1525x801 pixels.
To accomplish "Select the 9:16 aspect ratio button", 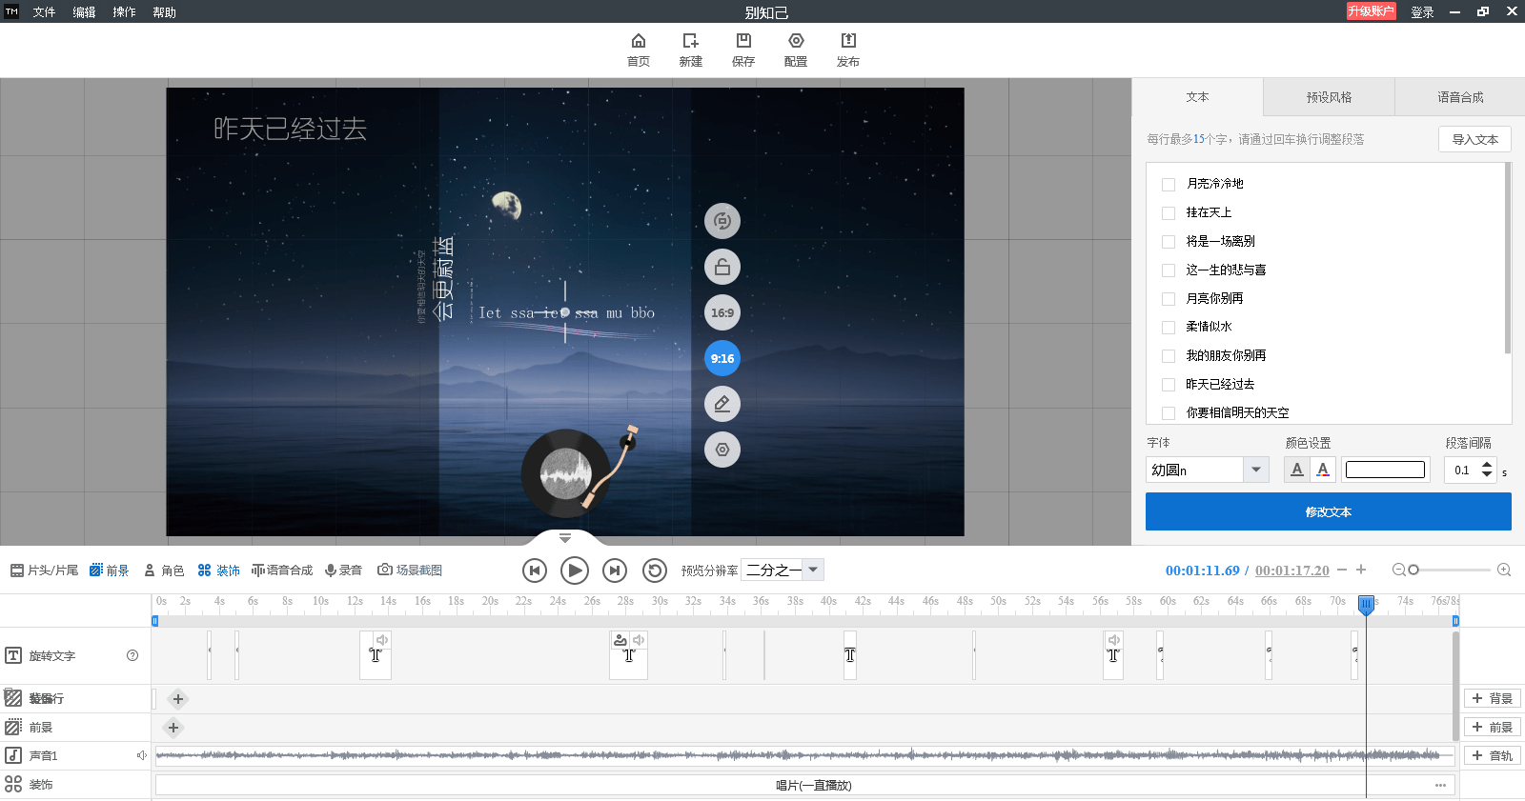I will [722, 358].
